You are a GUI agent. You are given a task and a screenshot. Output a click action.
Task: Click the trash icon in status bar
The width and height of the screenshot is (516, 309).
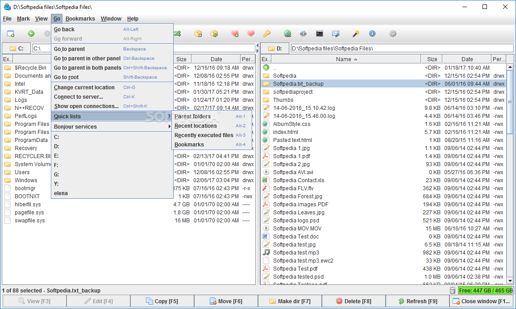click(453, 290)
